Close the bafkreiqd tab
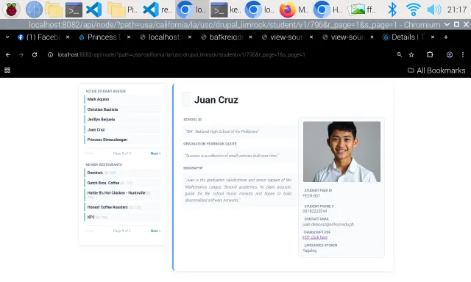The width and height of the screenshot is (471, 282). (250, 37)
